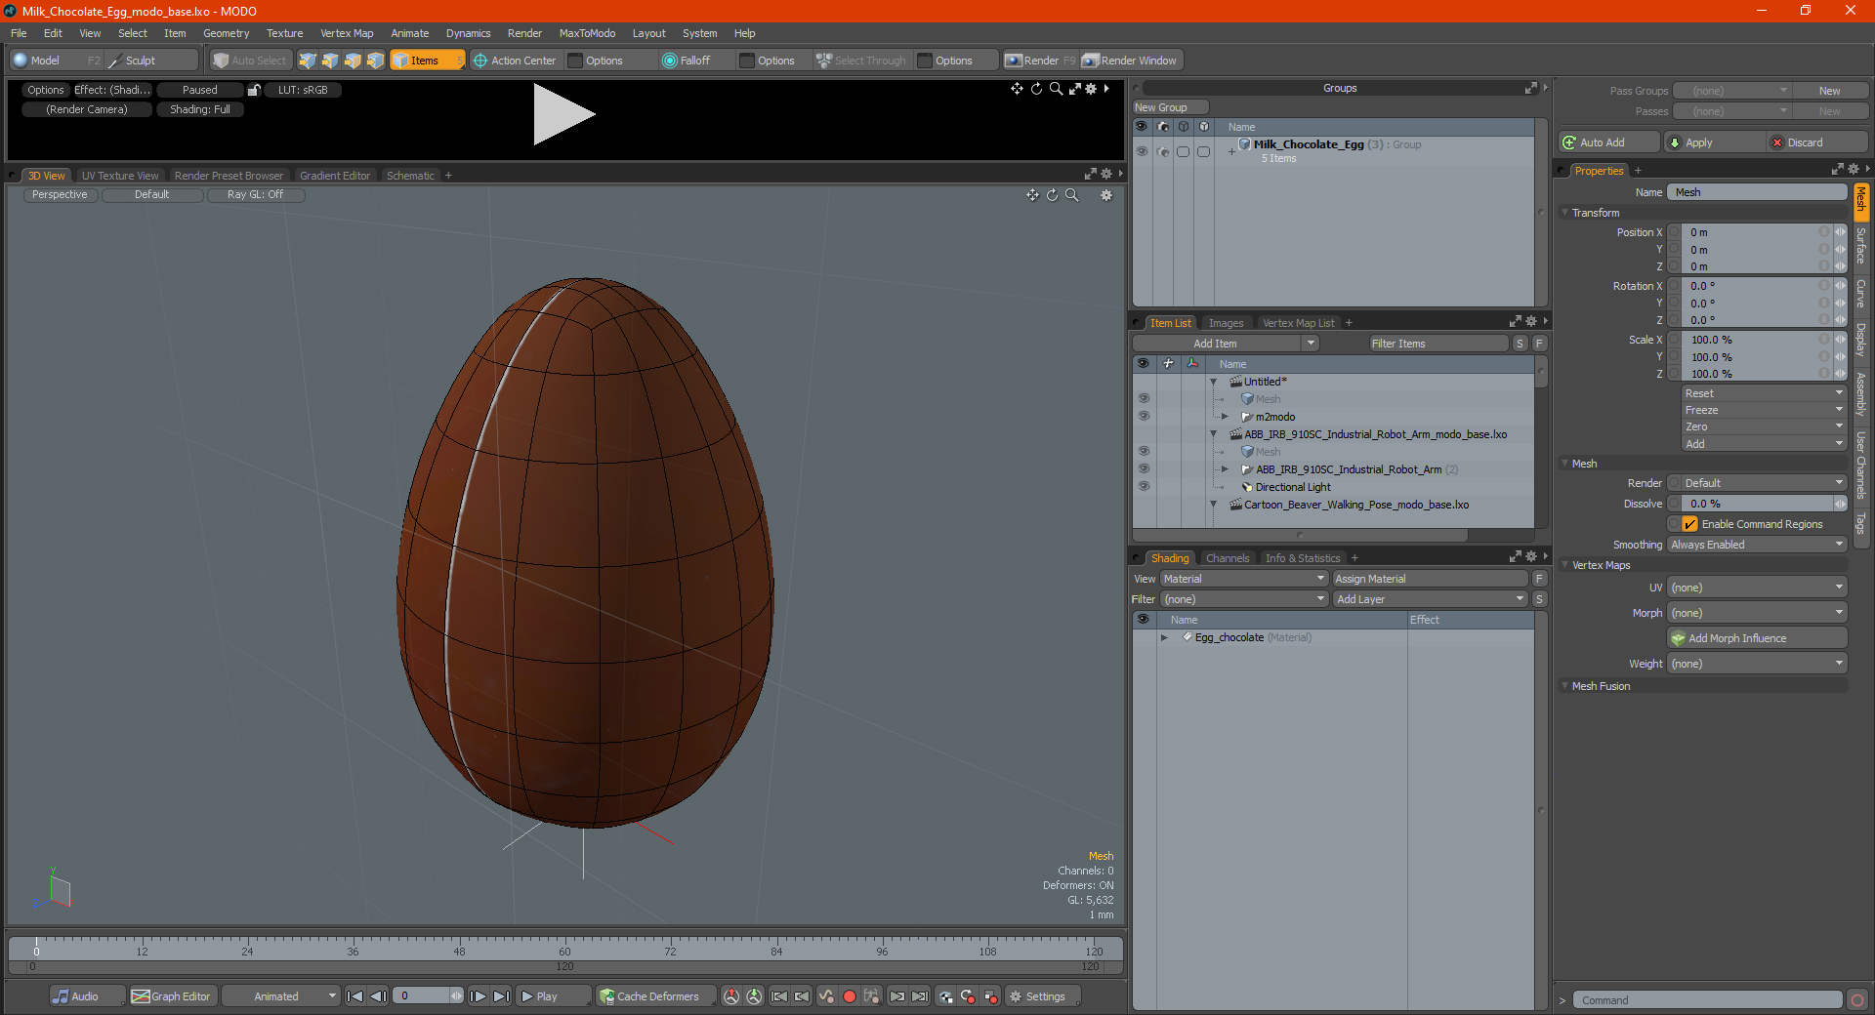This screenshot has width=1875, height=1015.
Task: Switch to the Schematic tab
Action: [x=410, y=176]
